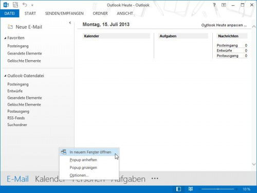This screenshot has width=257, height=193.
Task: Click the Posteingang link under Nachrichten
Action: pos(227,45)
